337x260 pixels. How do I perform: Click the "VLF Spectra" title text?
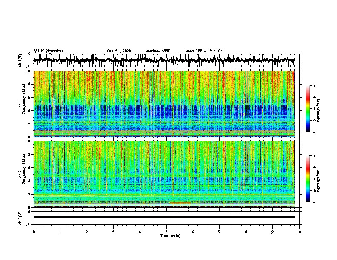(48, 51)
